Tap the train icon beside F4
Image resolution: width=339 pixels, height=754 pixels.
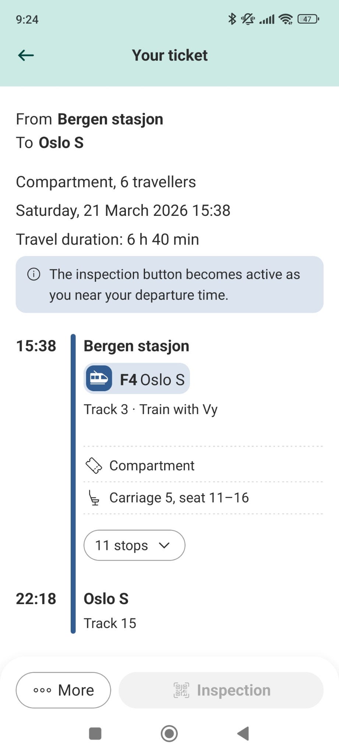(99, 378)
